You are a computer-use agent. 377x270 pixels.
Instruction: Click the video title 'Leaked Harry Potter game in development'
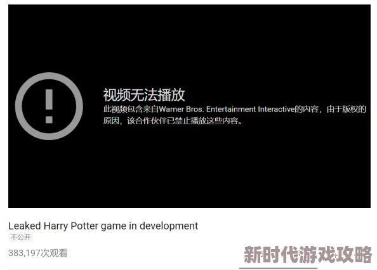coord(103,226)
